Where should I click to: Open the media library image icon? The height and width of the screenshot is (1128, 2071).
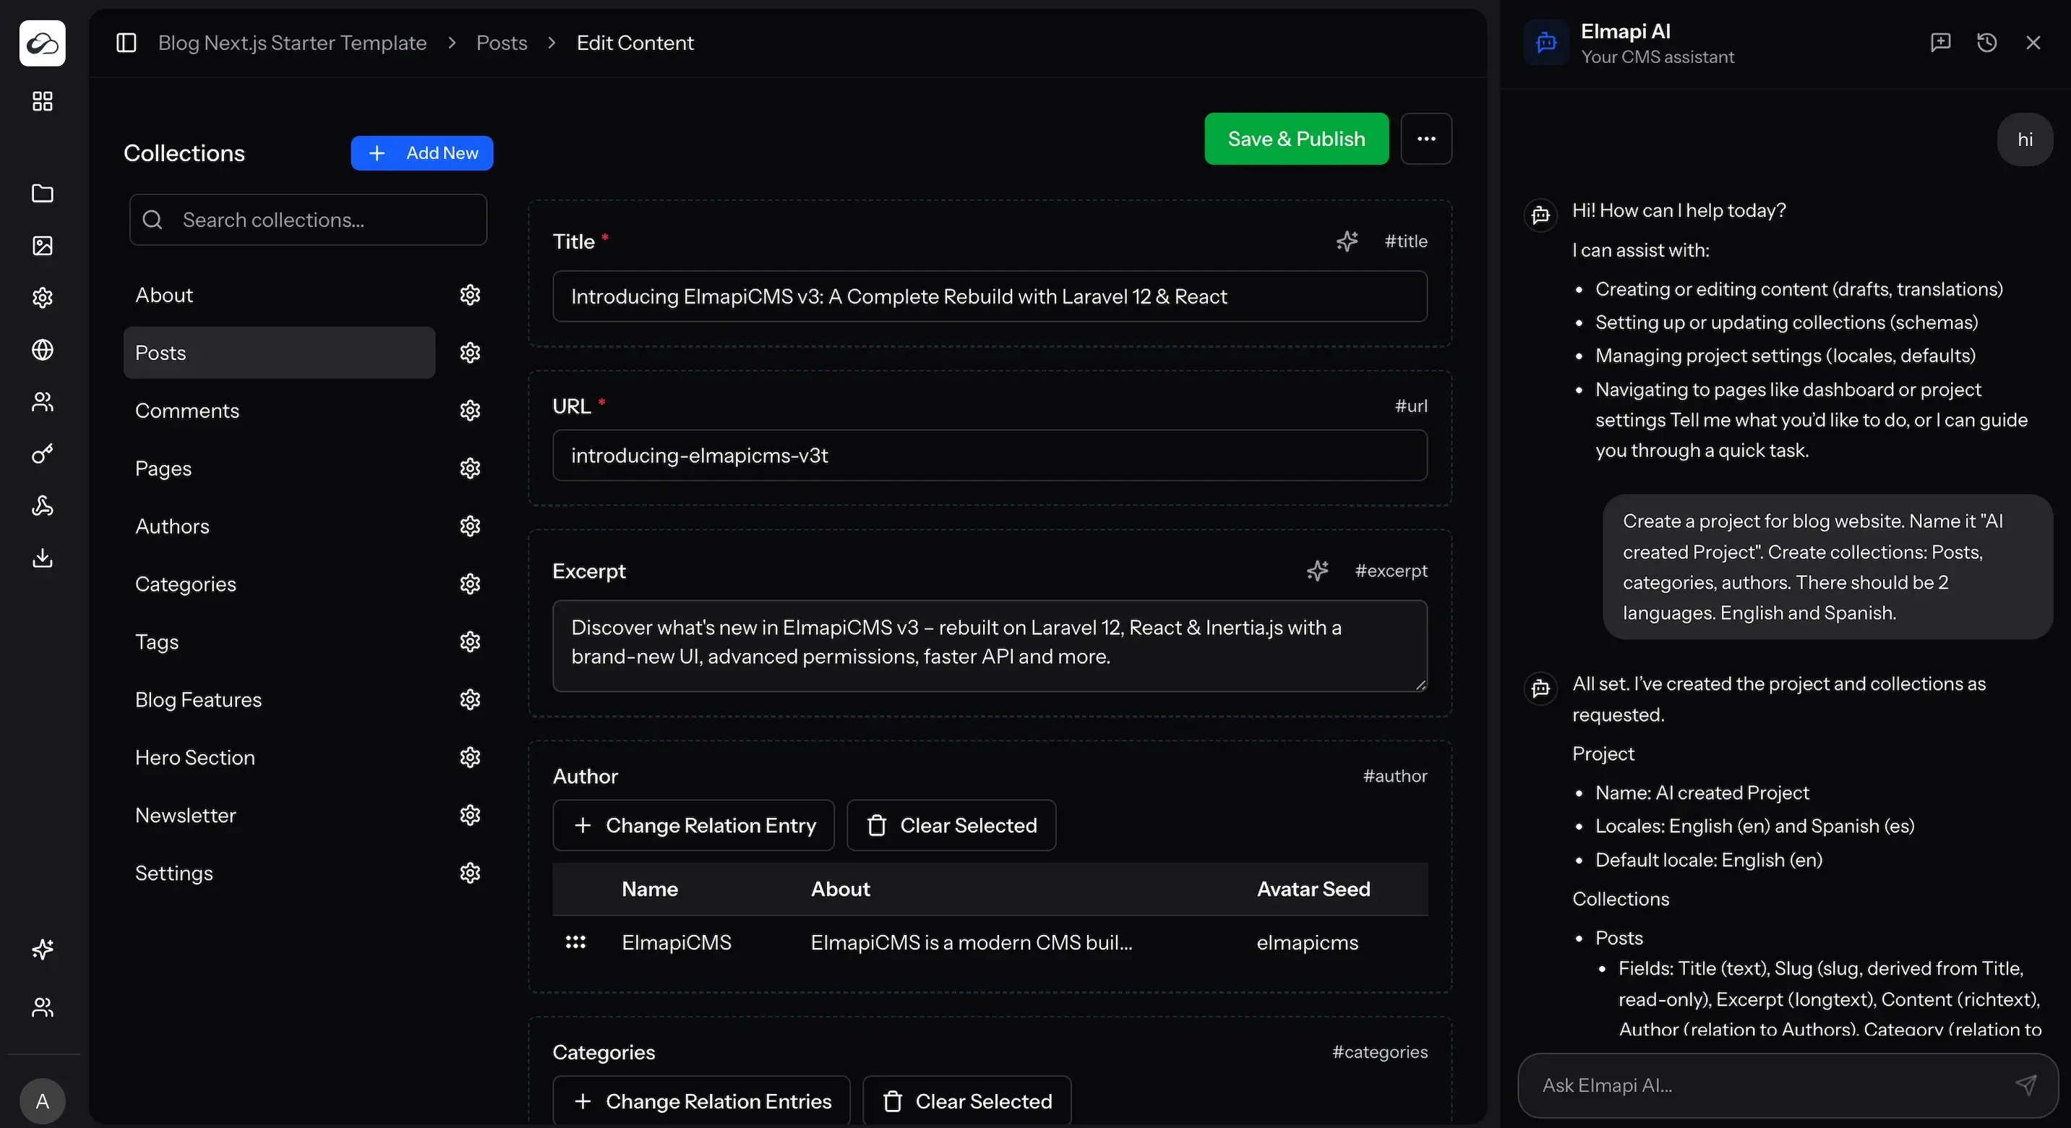click(x=43, y=246)
